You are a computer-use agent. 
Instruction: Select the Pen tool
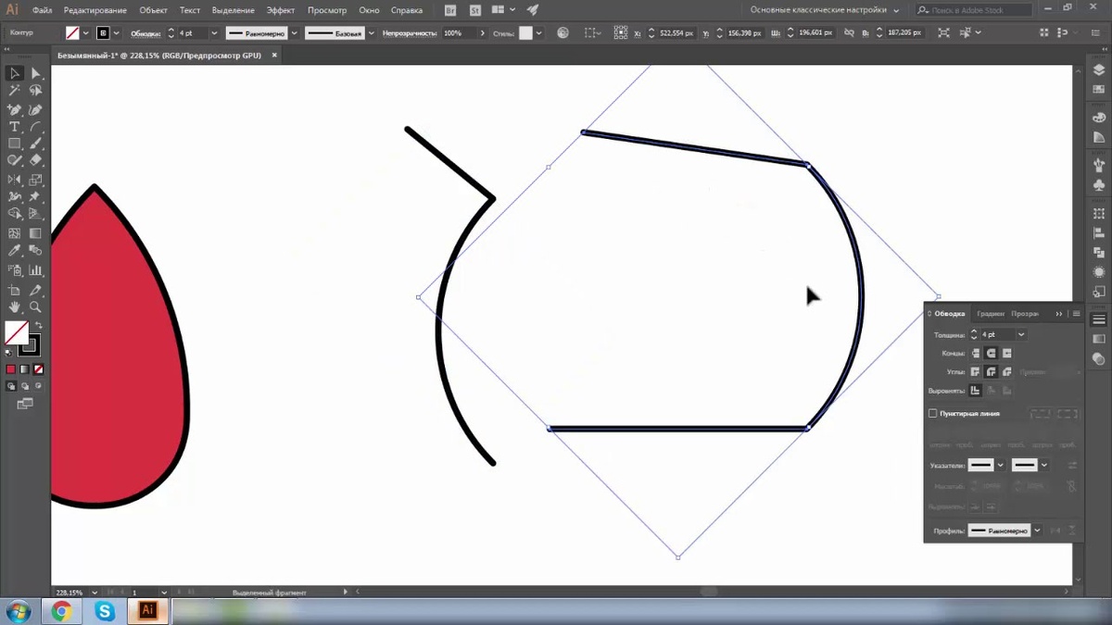(15, 109)
